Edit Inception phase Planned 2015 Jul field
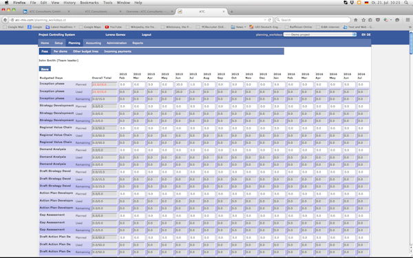The image size is (413, 258). point(195,85)
